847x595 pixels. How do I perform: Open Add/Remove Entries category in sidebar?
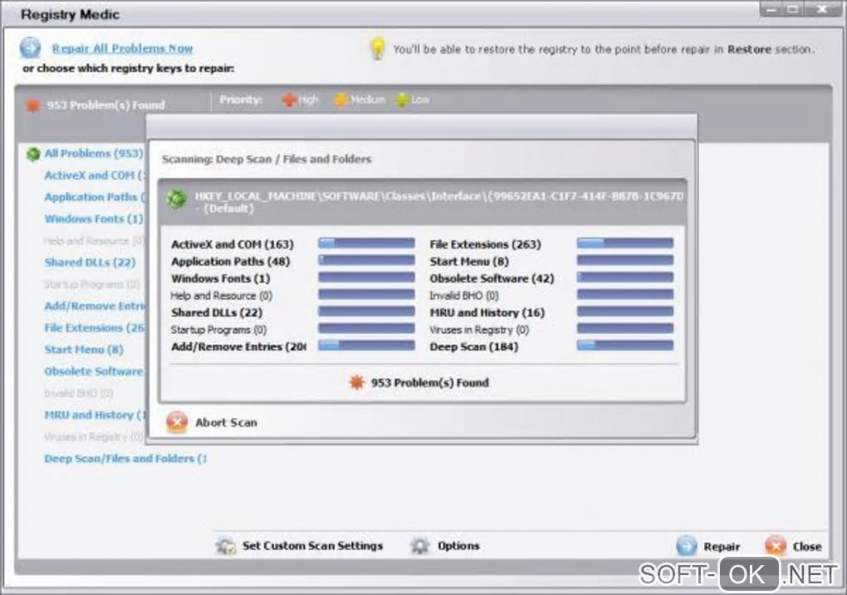coord(95,306)
